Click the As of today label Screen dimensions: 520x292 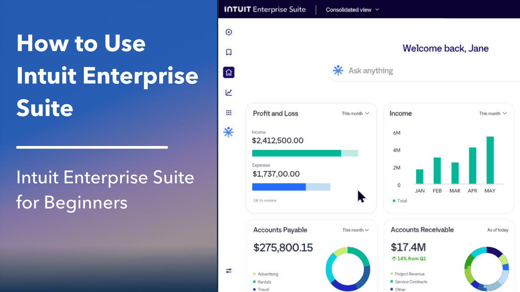pyautogui.click(x=498, y=230)
